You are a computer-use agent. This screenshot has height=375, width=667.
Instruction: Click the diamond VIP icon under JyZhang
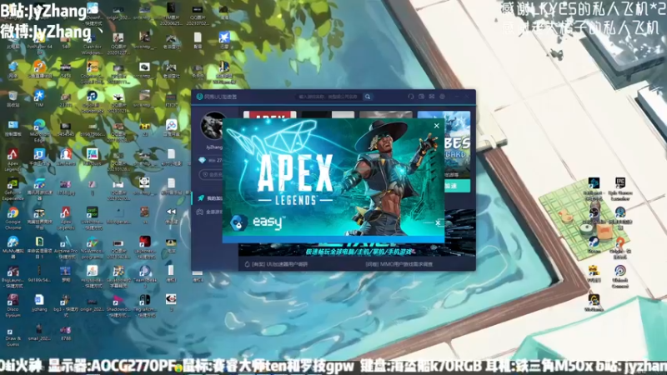click(202, 160)
